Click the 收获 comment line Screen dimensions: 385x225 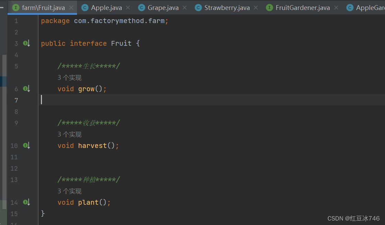click(x=89, y=123)
